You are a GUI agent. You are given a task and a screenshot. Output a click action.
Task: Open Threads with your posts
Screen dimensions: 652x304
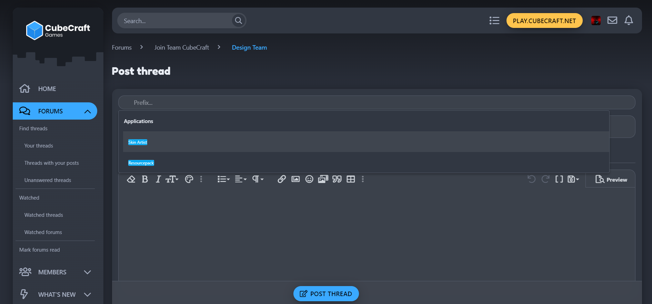[51, 163]
